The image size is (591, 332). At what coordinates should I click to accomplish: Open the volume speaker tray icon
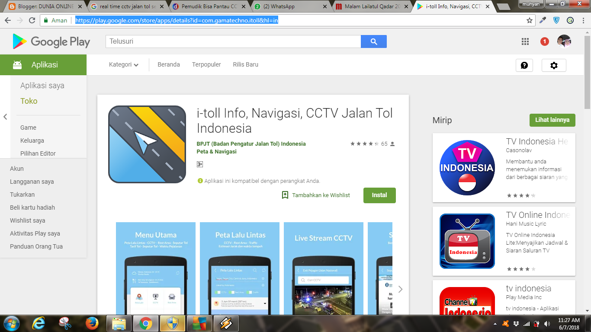point(546,323)
